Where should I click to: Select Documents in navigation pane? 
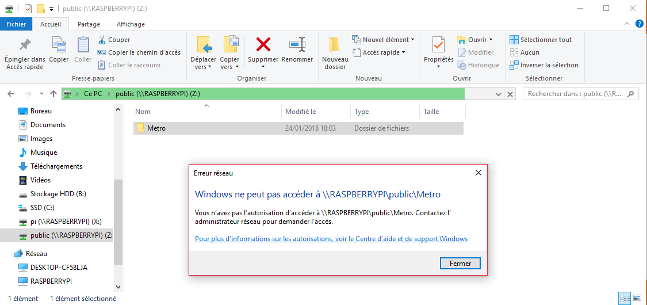coord(48,125)
